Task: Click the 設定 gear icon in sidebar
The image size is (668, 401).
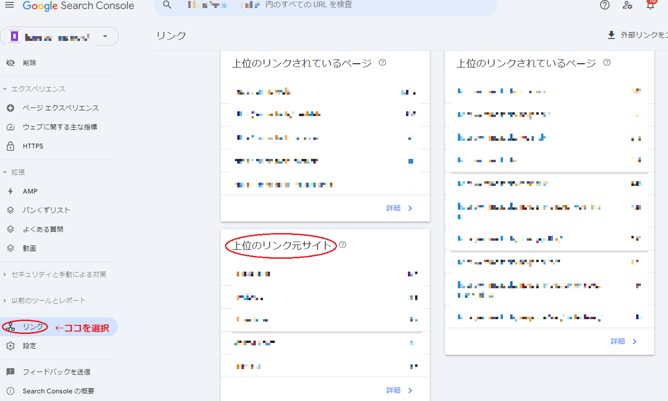Action: pos(10,346)
